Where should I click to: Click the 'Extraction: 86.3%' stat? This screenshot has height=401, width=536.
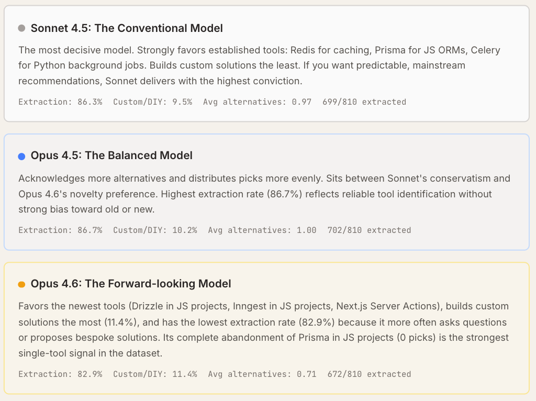pyautogui.click(x=60, y=102)
